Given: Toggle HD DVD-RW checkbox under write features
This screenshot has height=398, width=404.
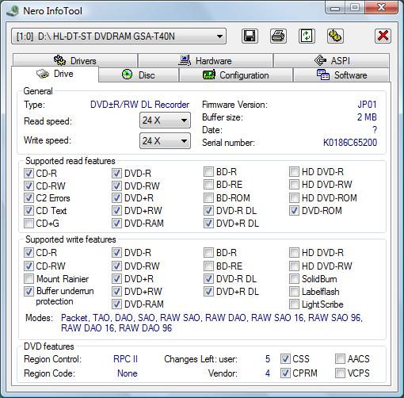Looking at the screenshot, I should pos(294,266).
